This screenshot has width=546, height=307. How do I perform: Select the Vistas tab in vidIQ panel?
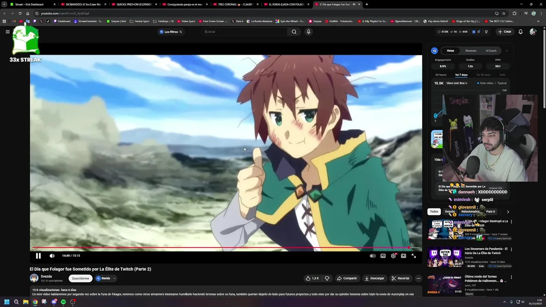(450, 51)
